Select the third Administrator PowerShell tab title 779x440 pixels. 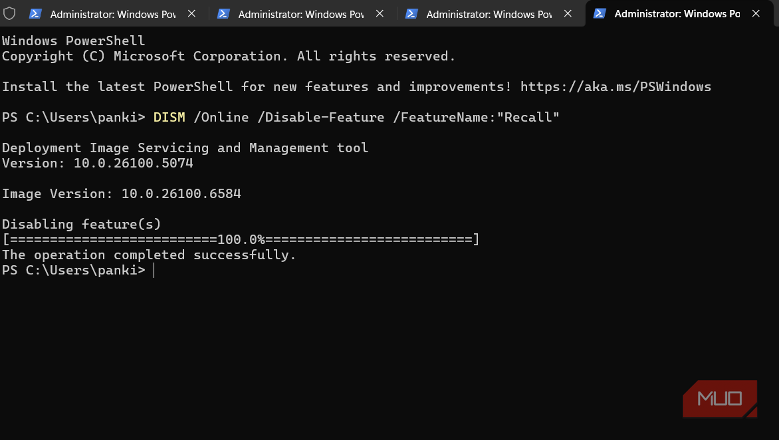point(489,14)
